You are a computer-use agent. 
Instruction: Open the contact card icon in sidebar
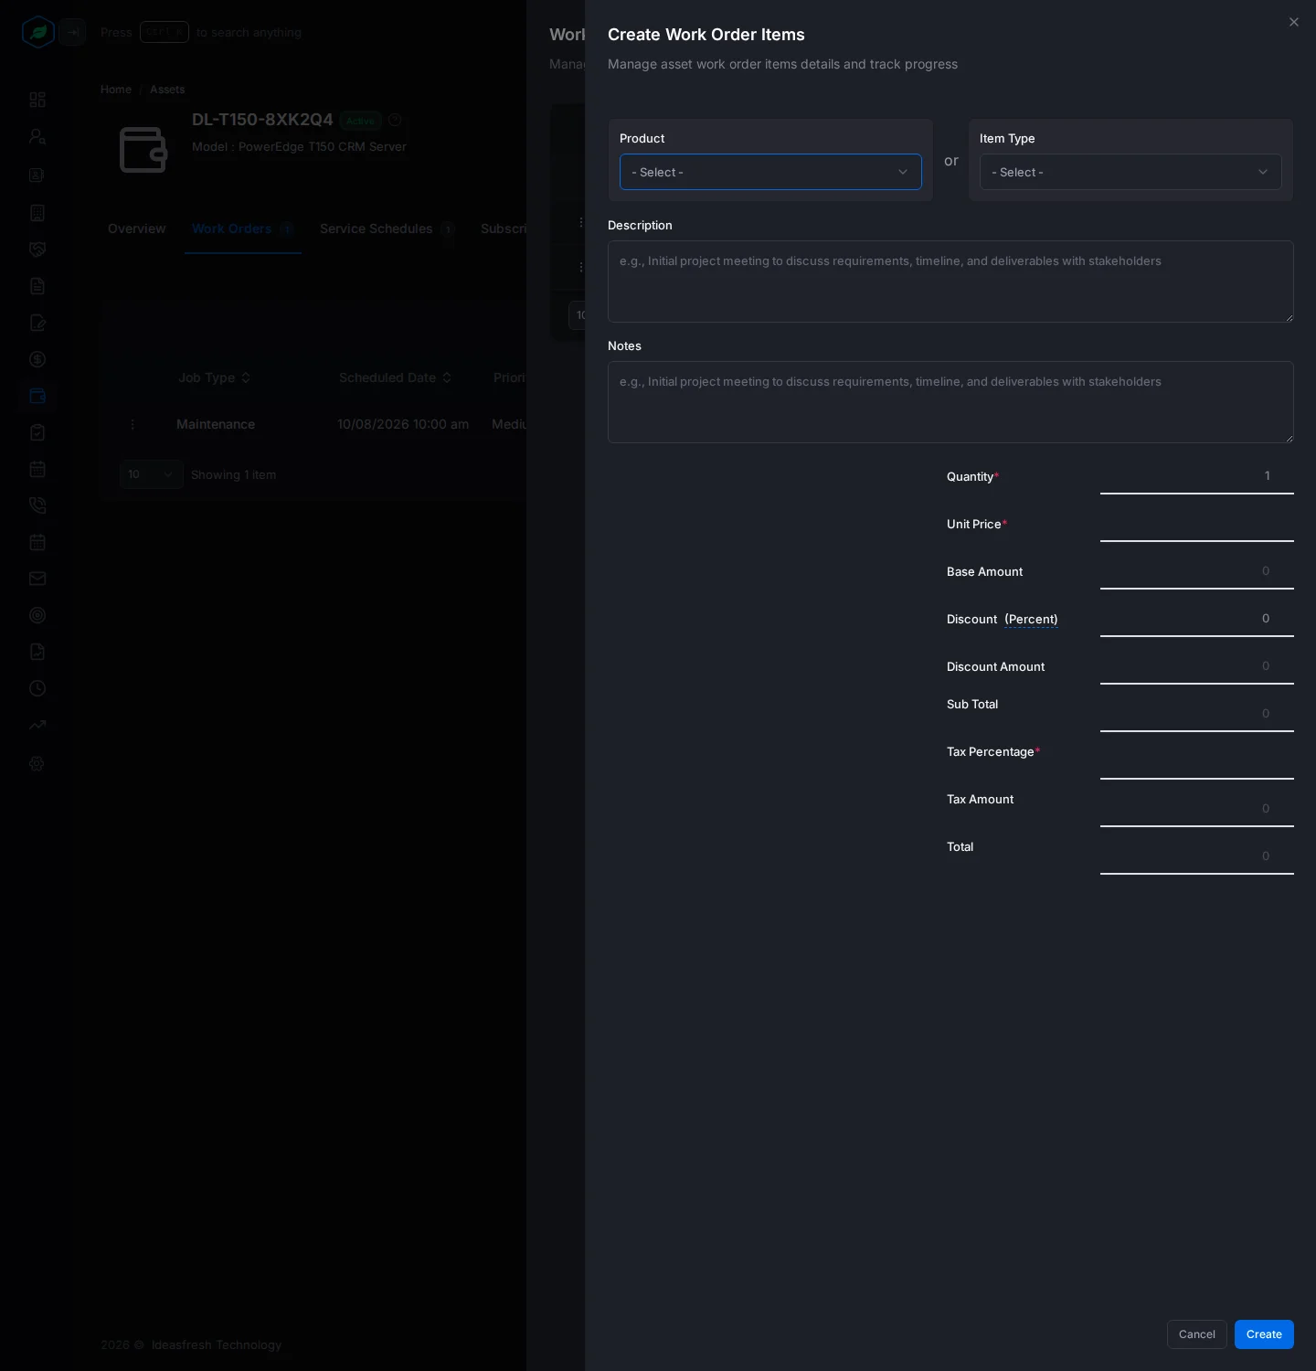click(x=37, y=175)
